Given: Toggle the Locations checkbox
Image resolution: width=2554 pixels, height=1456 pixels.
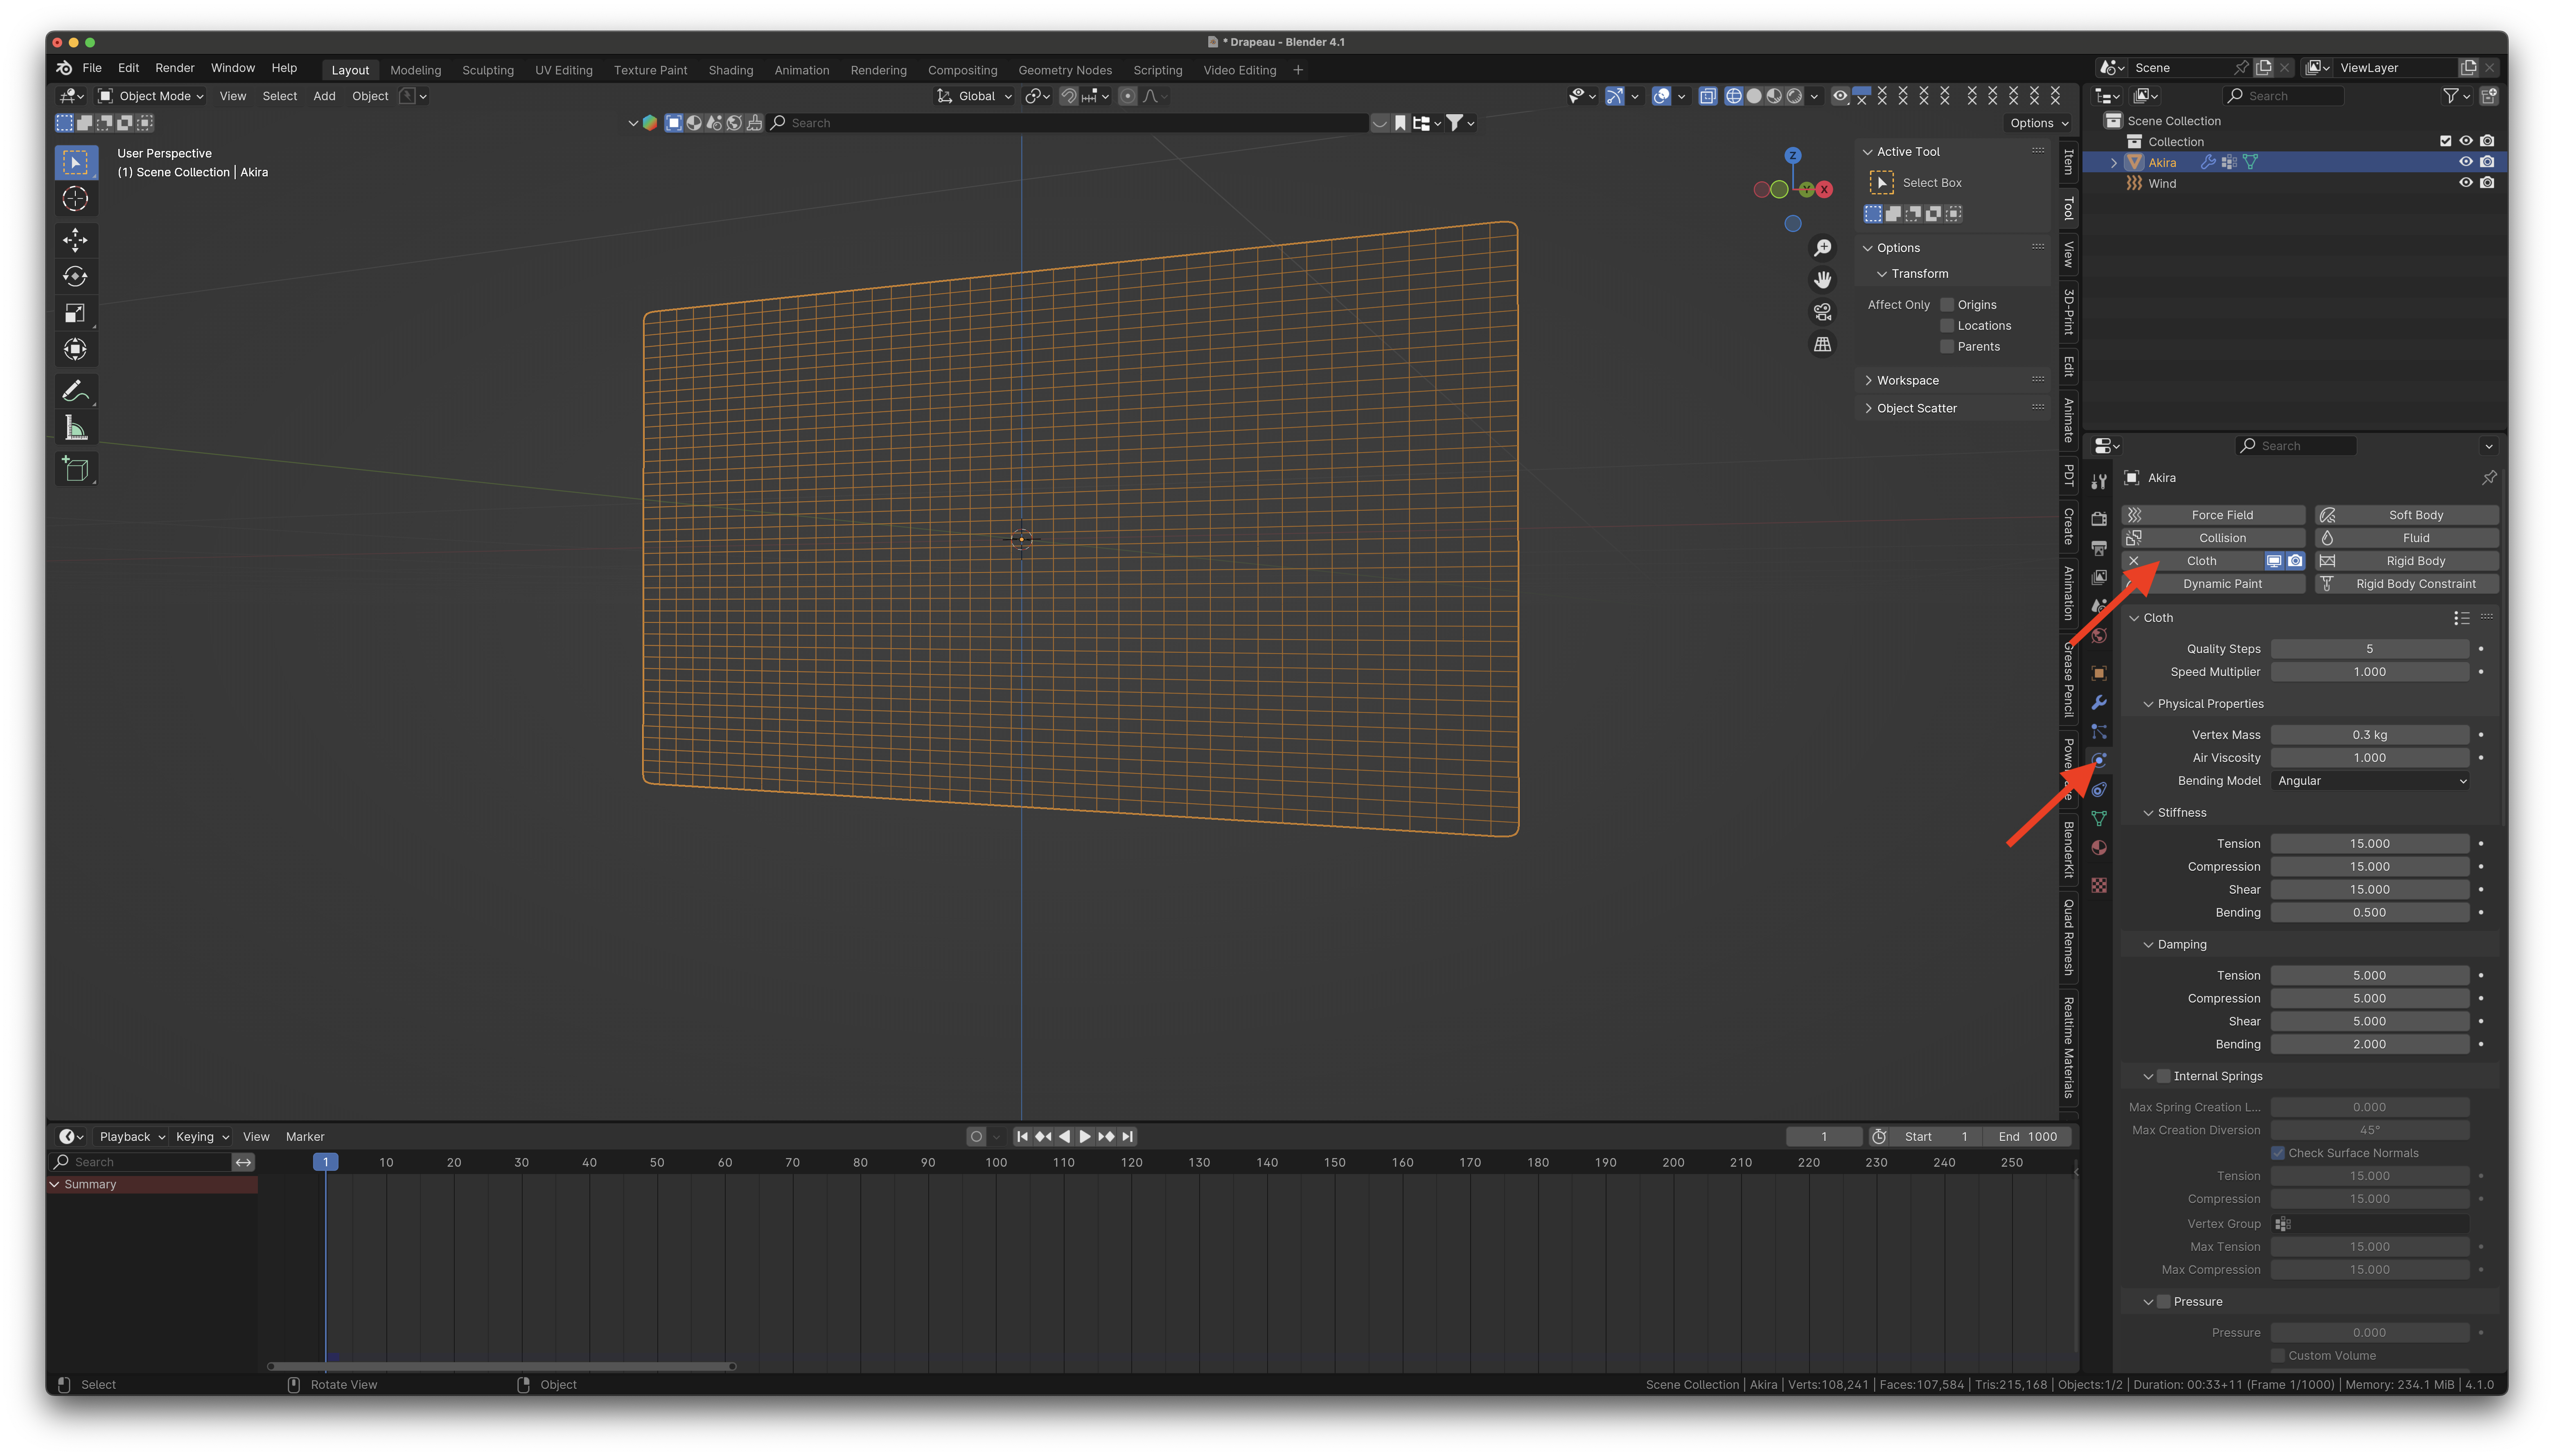Looking at the screenshot, I should pos(1947,326).
